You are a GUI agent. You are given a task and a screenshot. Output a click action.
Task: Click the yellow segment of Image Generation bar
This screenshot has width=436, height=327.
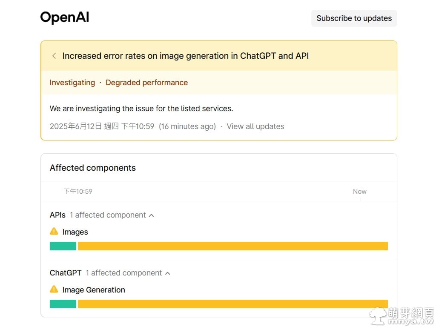coord(232,304)
